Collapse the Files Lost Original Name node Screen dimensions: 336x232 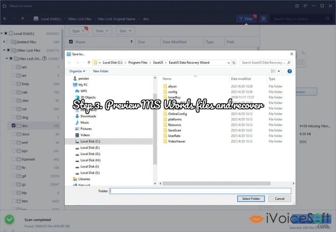pyautogui.click(x=7, y=58)
